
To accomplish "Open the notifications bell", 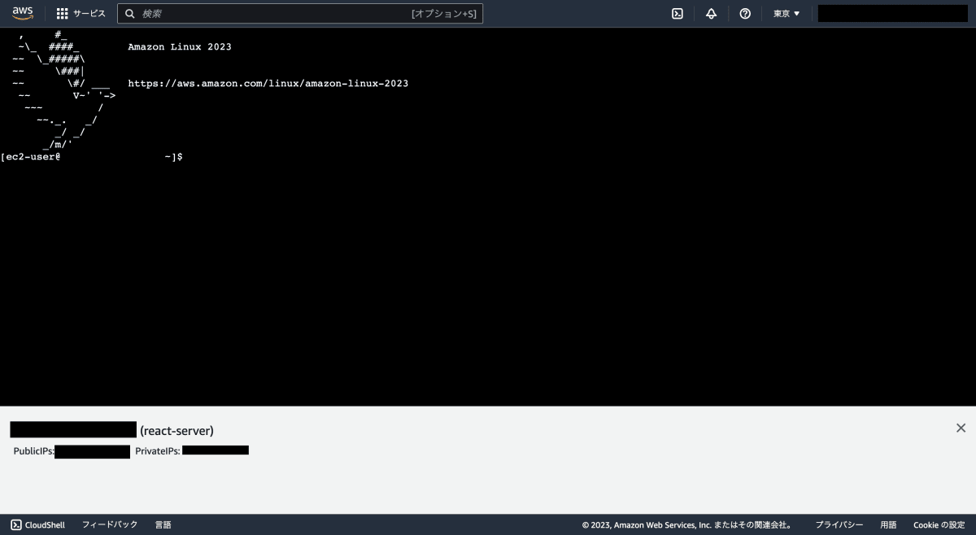I will pos(711,14).
